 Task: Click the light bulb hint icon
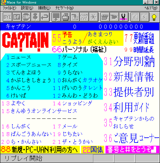tap(154, 17)
